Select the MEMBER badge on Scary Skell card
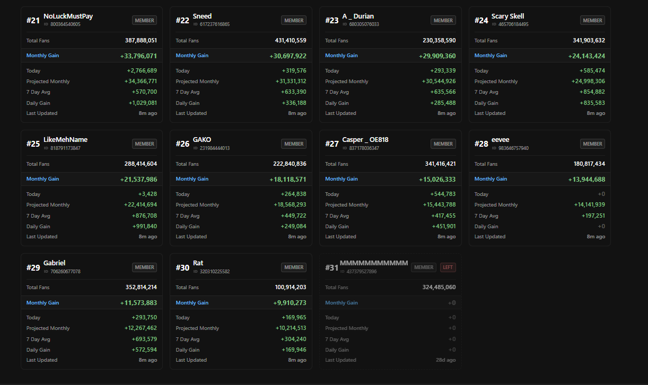 click(592, 20)
